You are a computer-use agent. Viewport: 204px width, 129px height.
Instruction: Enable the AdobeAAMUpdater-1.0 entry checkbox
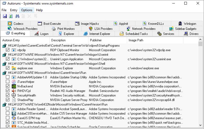point(8,77)
